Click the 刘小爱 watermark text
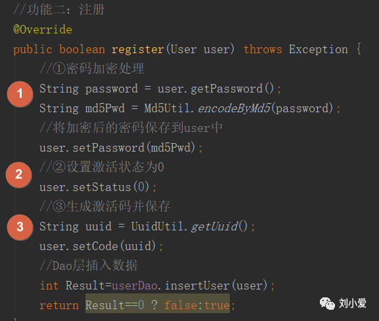The width and height of the screenshot is (379, 321). click(x=353, y=303)
